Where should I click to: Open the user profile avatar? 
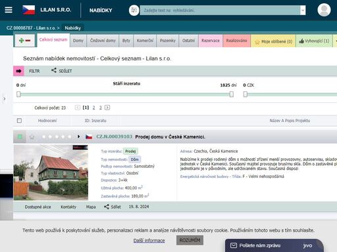click(x=324, y=10)
